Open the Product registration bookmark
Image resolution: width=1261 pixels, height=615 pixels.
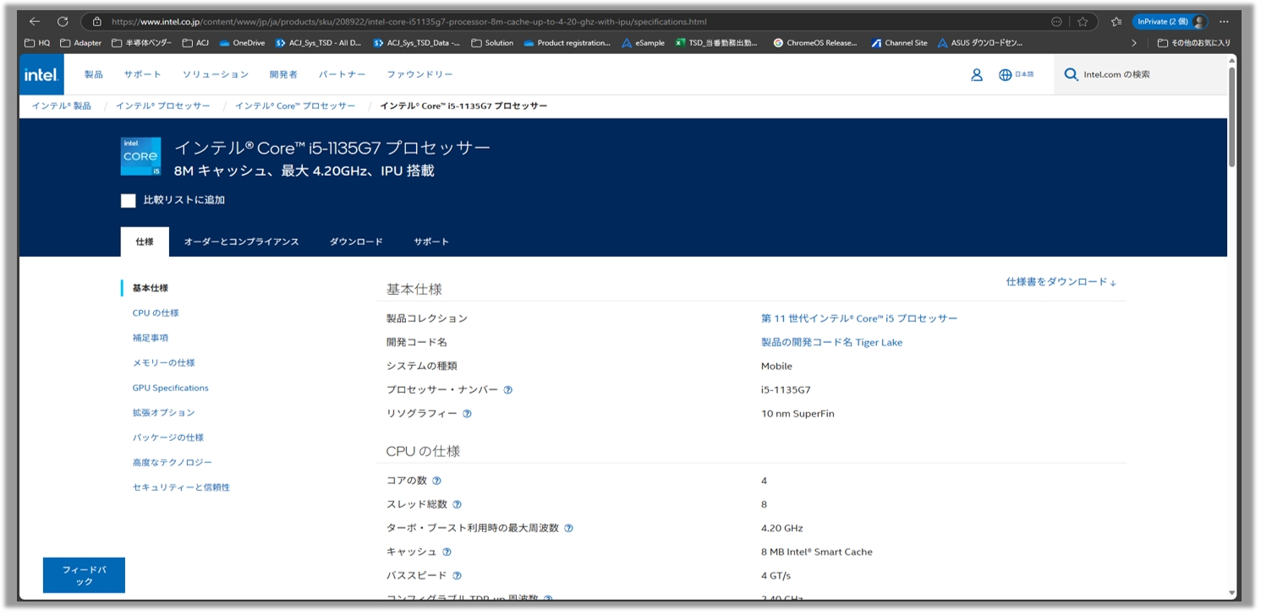[x=567, y=43]
